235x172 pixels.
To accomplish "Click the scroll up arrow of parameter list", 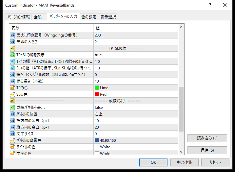I will tap(181, 27).
